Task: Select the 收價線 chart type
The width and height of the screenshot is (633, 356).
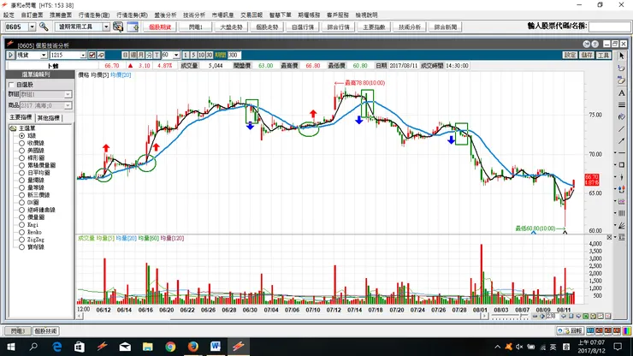Action: [x=21, y=143]
